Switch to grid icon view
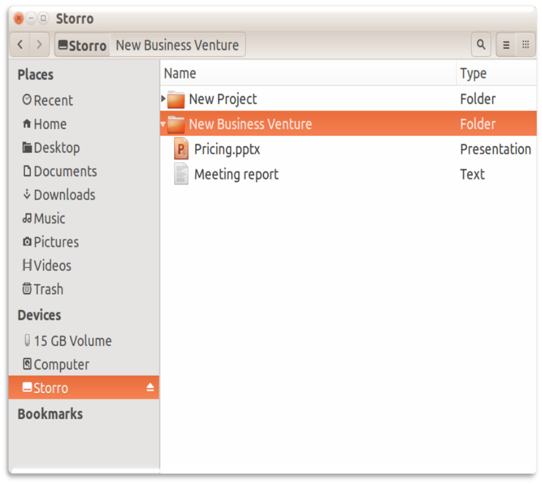This screenshot has width=542, height=485. click(526, 45)
